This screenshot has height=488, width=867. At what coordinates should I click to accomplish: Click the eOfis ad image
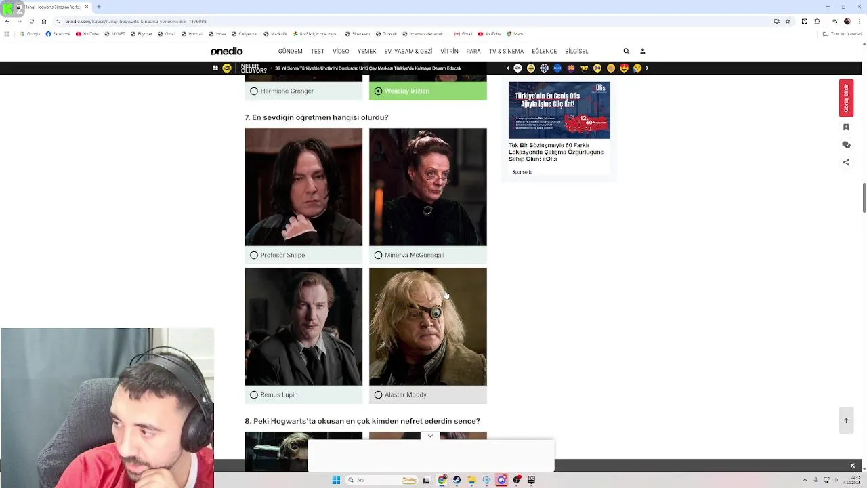[x=559, y=110]
